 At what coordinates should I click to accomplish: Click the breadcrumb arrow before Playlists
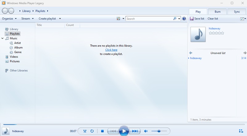coord(33,11)
